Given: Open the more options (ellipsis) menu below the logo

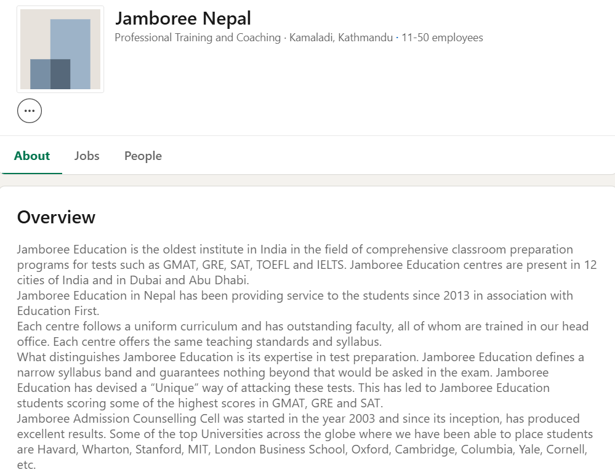Looking at the screenshot, I should pos(30,111).
